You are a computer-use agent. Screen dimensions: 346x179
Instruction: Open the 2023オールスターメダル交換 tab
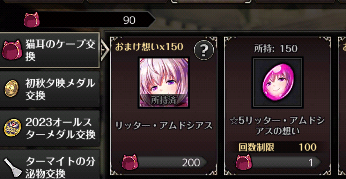click(50, 128)
